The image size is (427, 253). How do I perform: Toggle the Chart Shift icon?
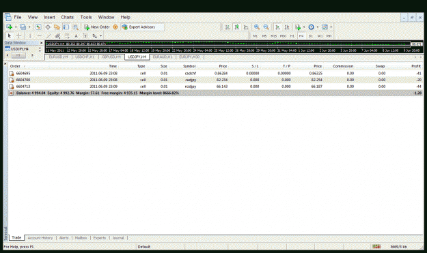point(287,27)
